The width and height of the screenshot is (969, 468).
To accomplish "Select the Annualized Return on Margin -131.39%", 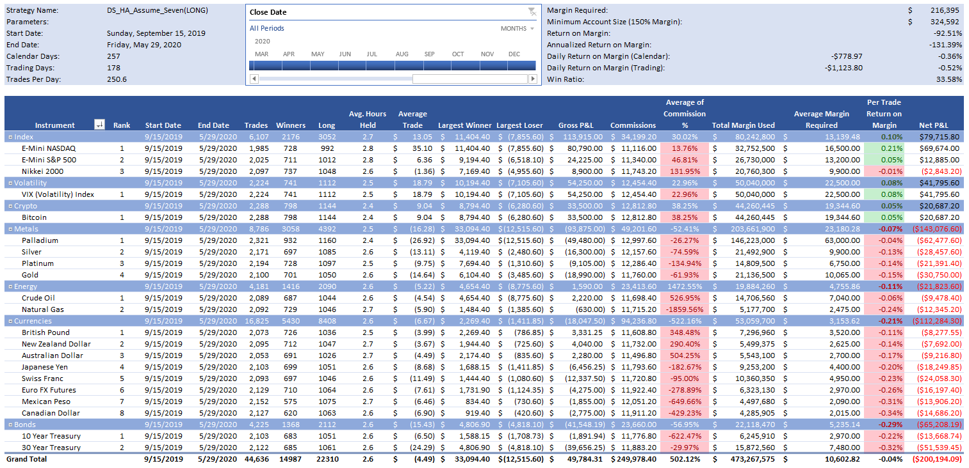I will tap(946, 45).
